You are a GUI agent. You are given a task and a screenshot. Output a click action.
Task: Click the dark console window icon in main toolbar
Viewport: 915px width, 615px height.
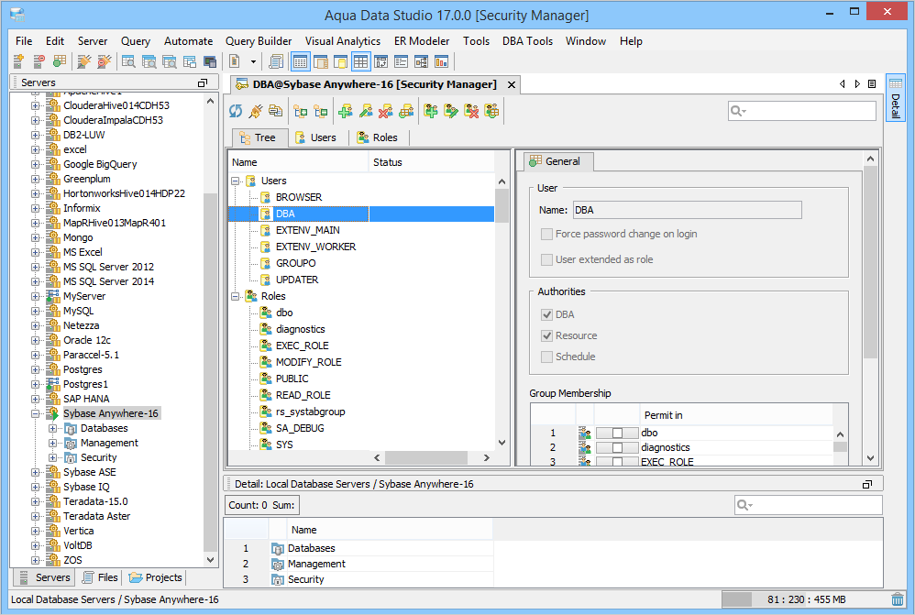(x=210, y=61)
